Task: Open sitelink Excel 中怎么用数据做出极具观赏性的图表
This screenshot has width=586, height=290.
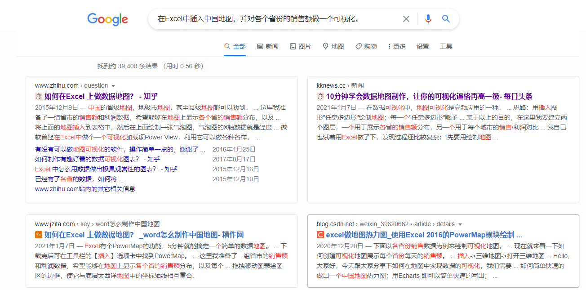Action: pyautogui.click(x=106, y=169)
